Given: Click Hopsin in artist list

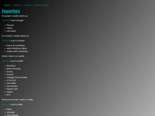Looking at the screenshot, I should point(10,92).
